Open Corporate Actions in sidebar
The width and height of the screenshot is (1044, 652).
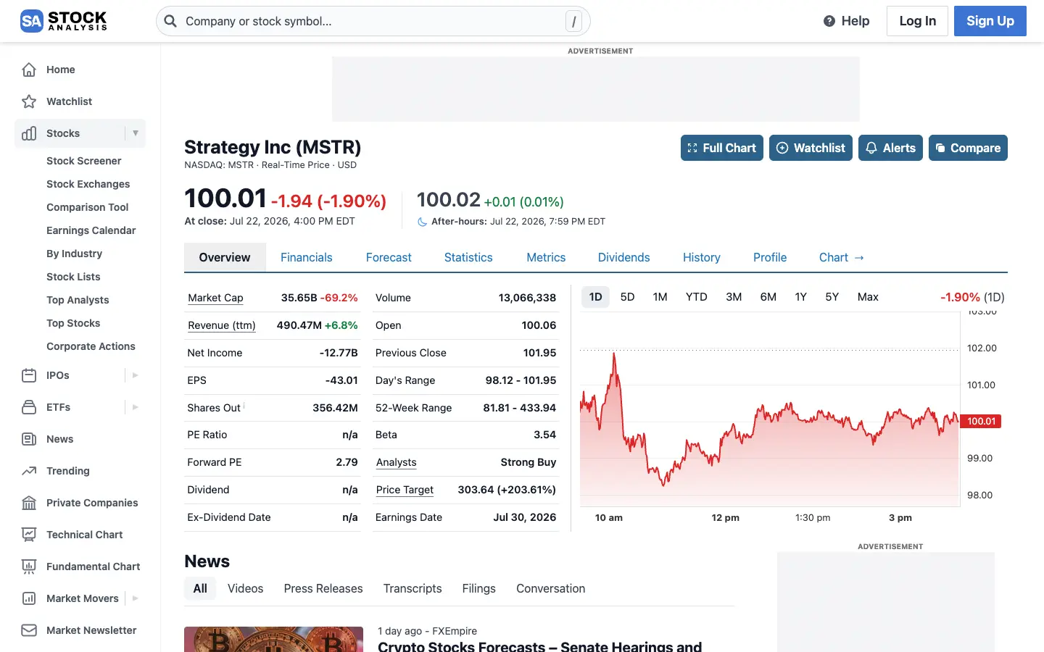pyautogui.click(x=91, y=346)
